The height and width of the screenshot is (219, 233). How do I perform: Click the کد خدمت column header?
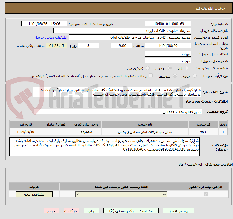click(204, 124)
